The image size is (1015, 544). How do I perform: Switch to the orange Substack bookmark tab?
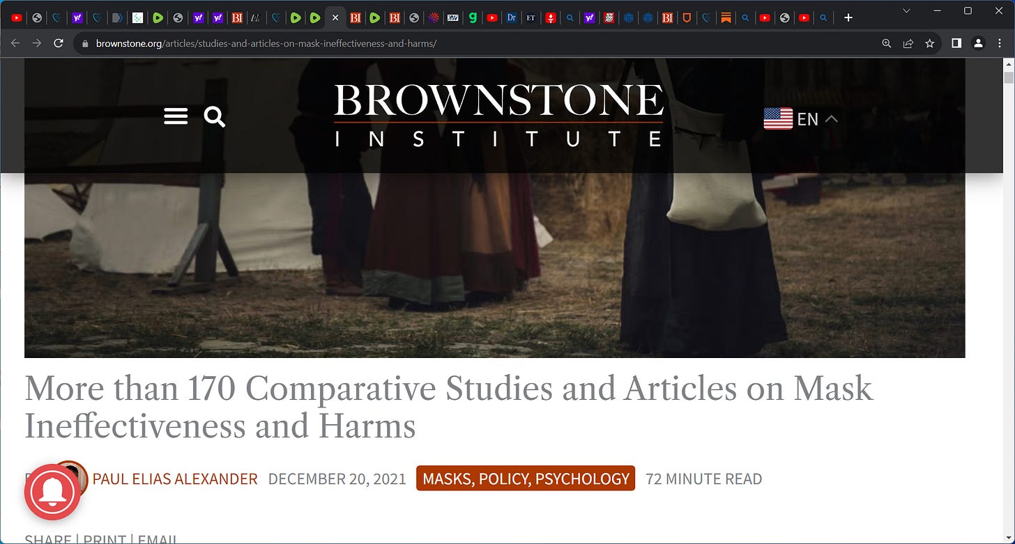coord(726,17)
